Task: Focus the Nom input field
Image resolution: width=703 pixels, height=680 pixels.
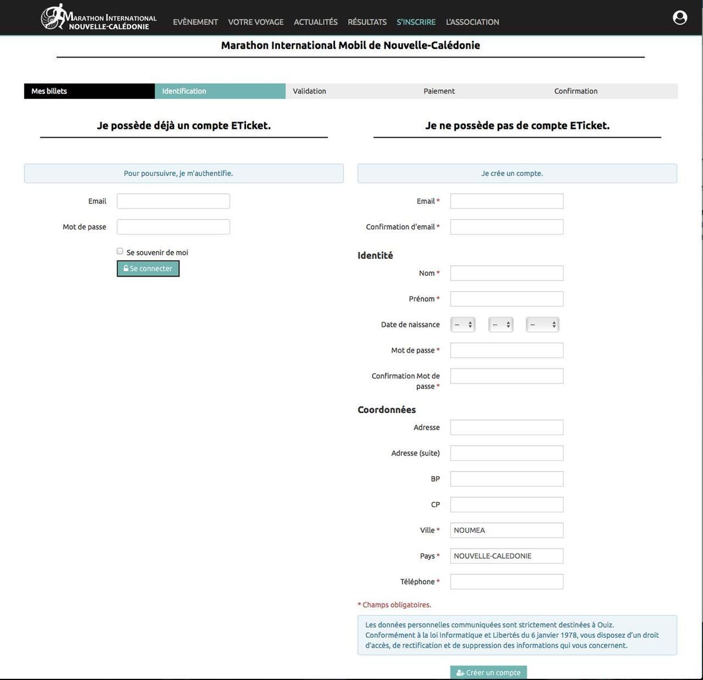Action: tap(506, 274)
